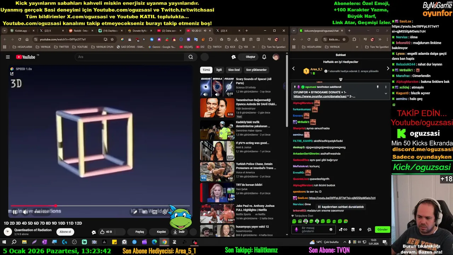Bookmark the YouTube page with star

click(x=112, y=39)
